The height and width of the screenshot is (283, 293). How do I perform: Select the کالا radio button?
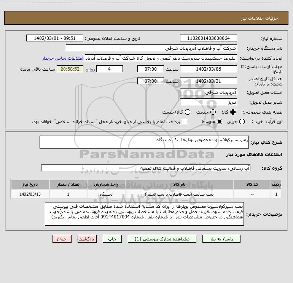(x=233, y=112)
